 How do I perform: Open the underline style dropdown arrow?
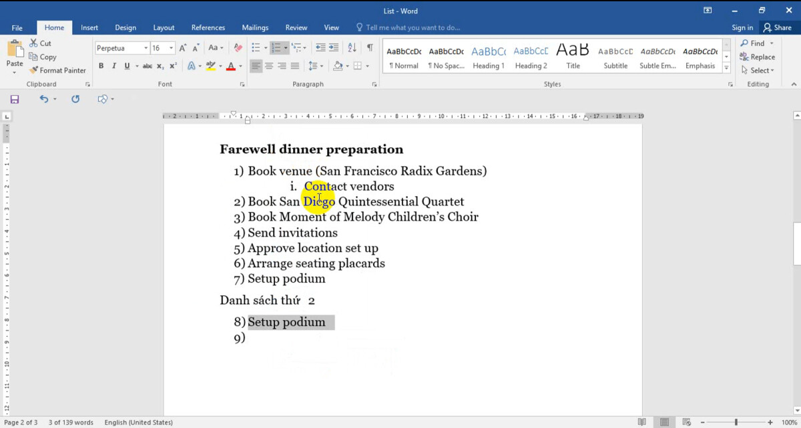point(136,66)
